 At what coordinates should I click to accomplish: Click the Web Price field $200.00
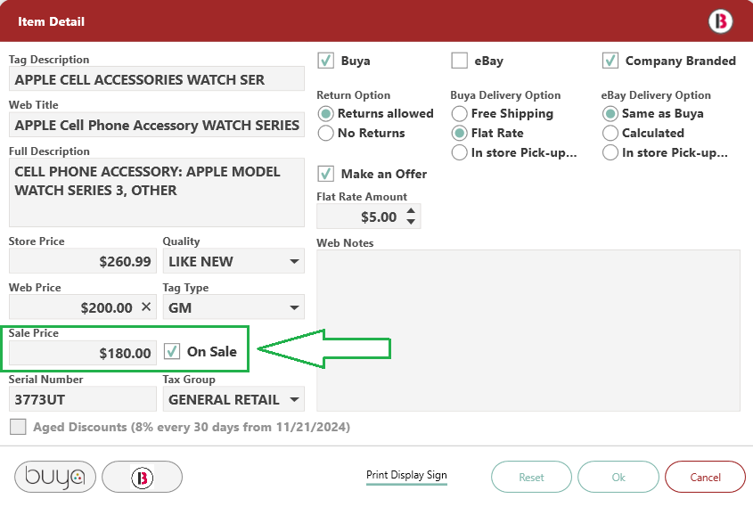coord(83,307)
